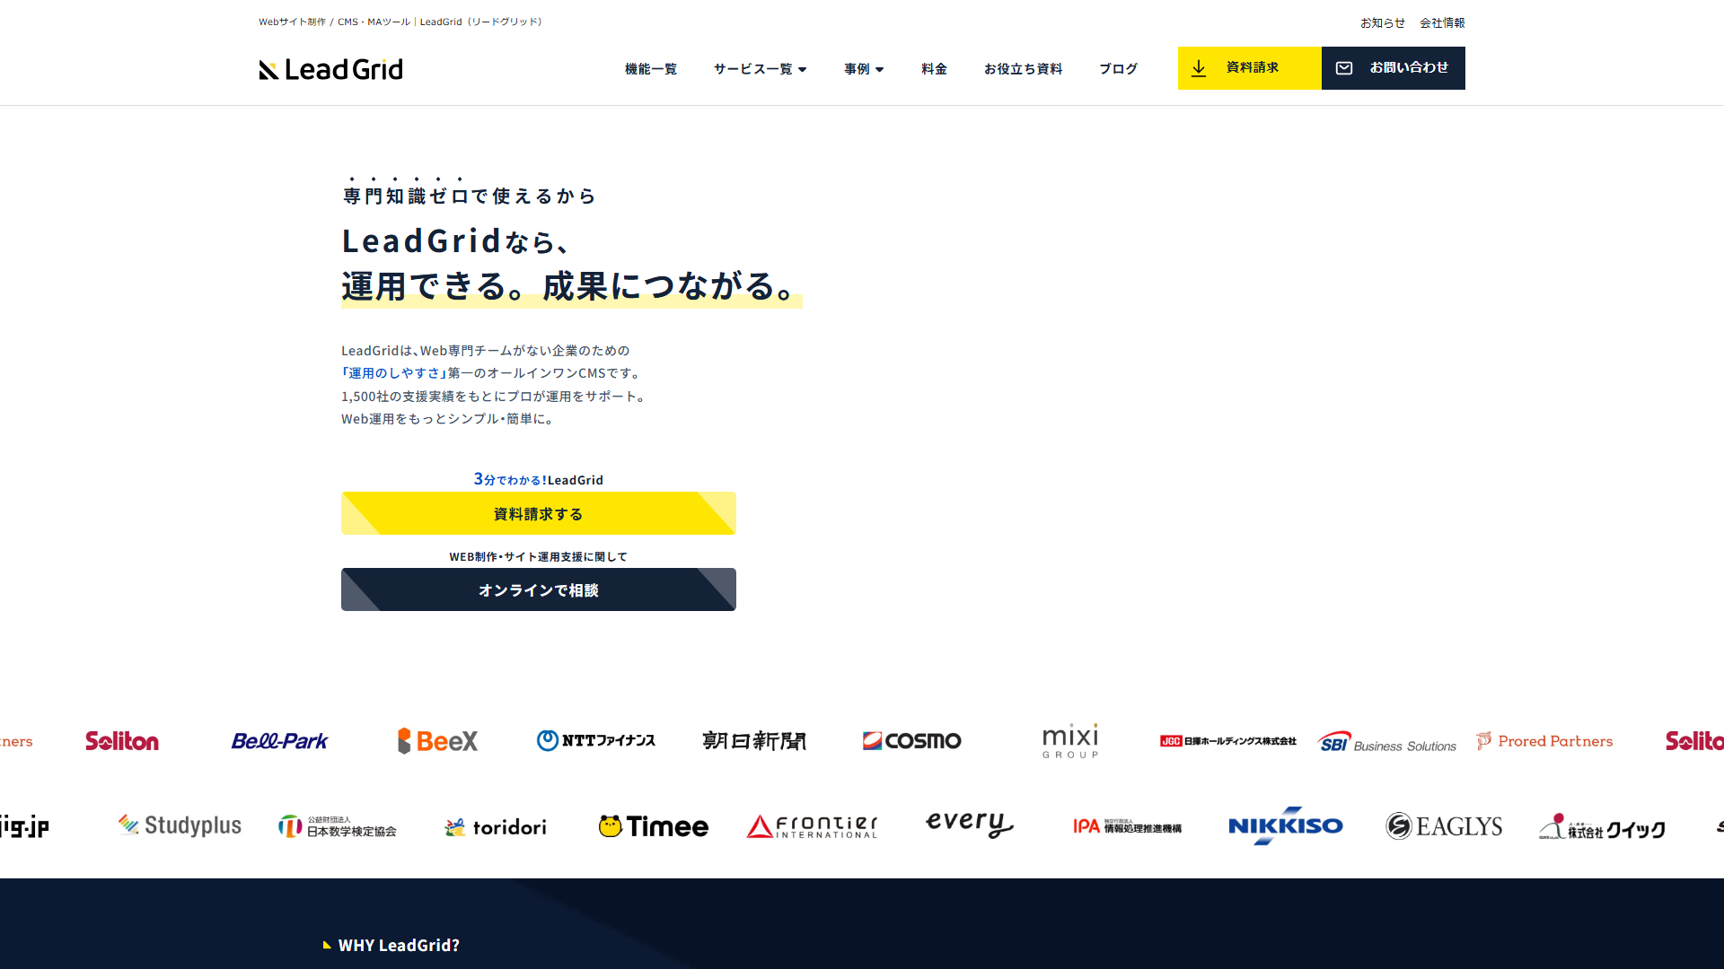1724x969 pixels.
Task: Click the NIKKISO logo
Action: pos(1286,825)
